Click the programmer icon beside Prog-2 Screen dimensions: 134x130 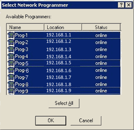click(x=11, y=42)
